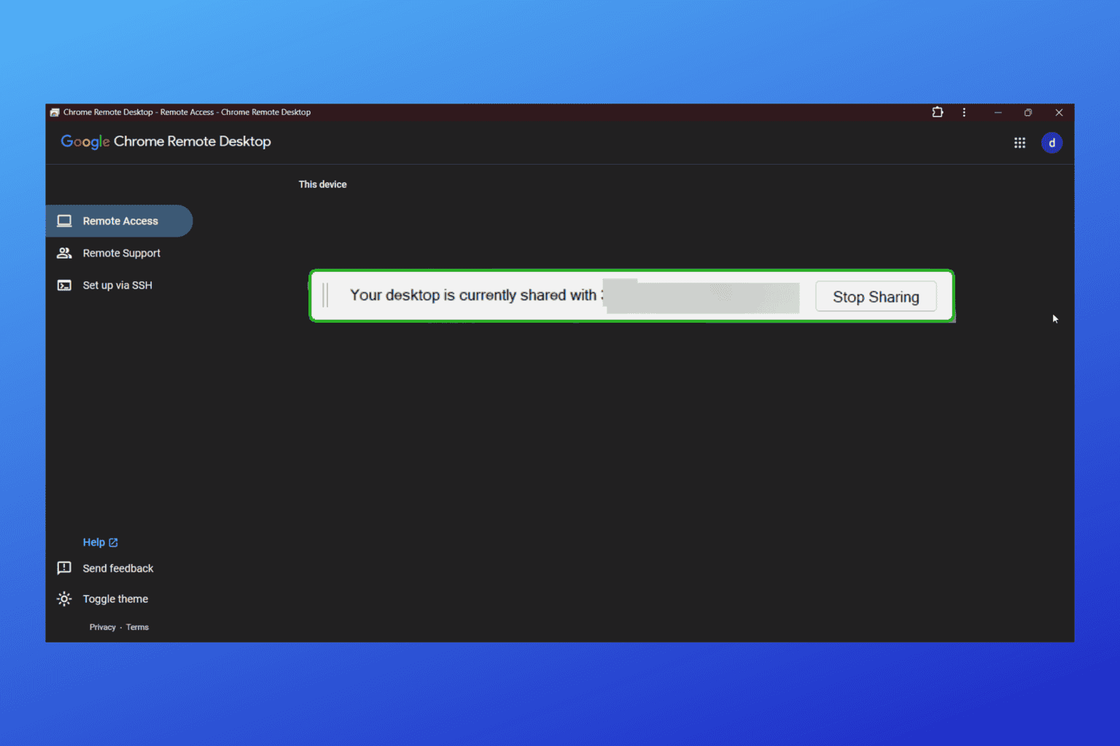Select the Chrome Remote Desktop browser tab

[182, 112]
